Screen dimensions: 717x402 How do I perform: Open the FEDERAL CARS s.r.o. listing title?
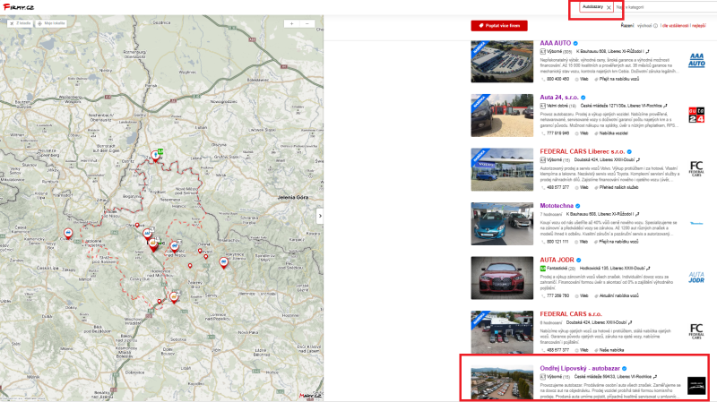571,314
